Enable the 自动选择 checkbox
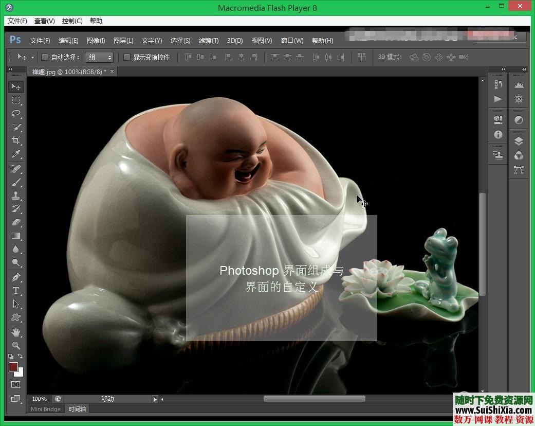 [x=45, y=57]
